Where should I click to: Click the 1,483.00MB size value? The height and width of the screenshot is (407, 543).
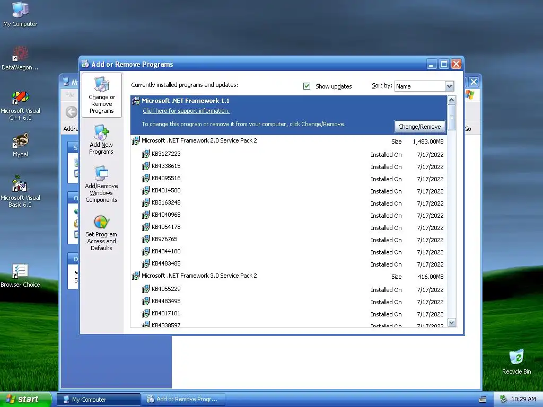428,141
